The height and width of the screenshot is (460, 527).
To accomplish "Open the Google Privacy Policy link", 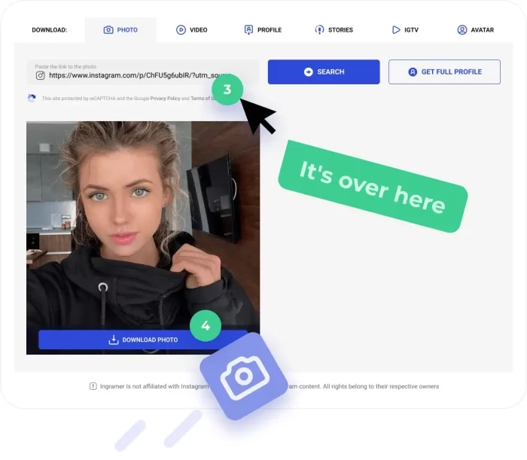I will [165, 99].
